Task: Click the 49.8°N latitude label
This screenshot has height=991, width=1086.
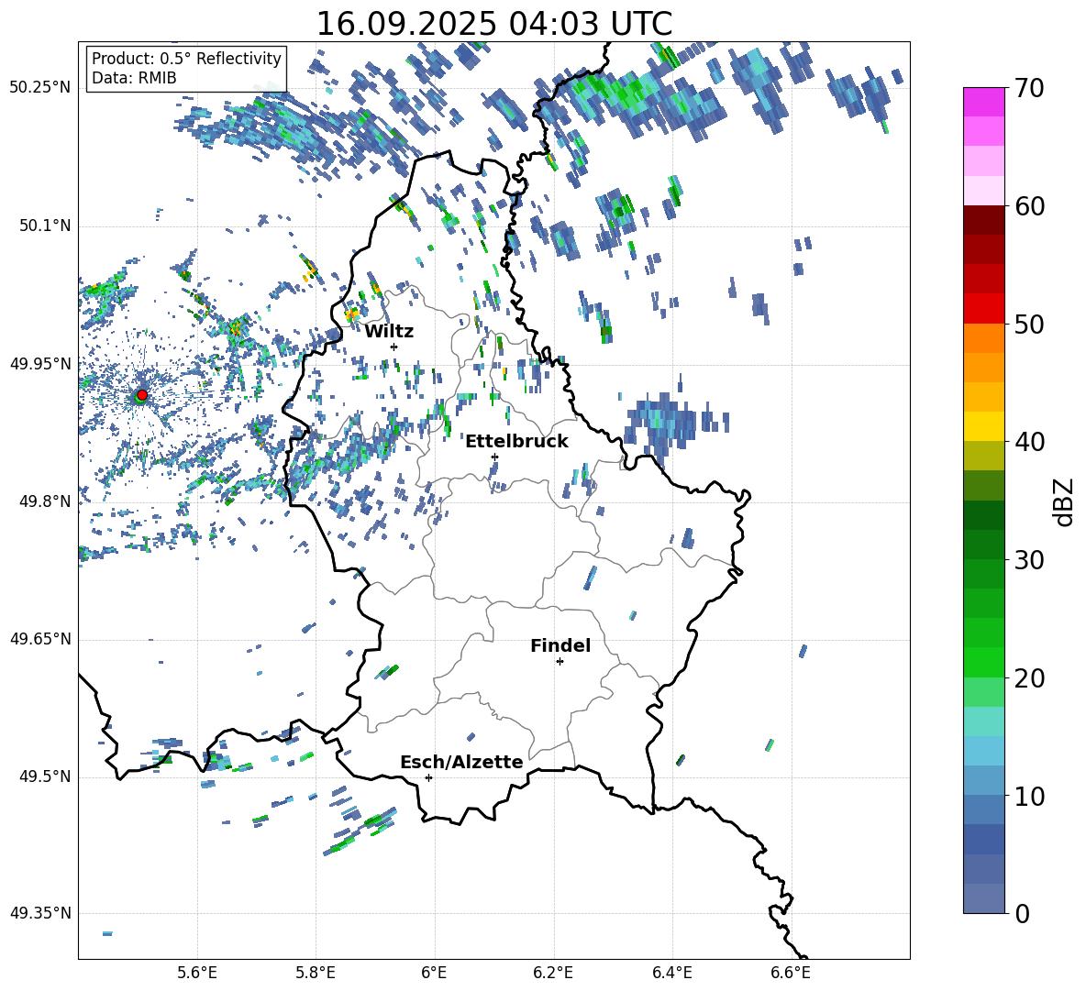Action: [x=44, y=501]
